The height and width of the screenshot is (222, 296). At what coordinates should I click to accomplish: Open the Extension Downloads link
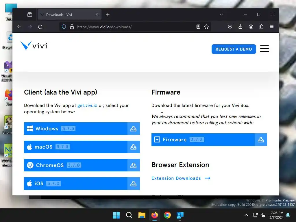[181, 178]
